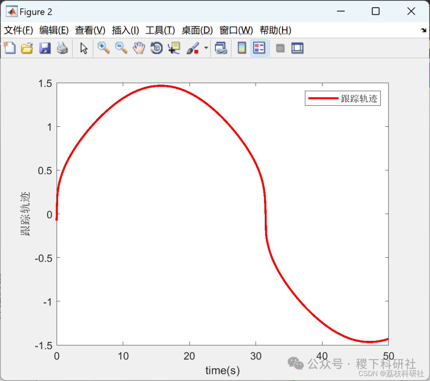
Task: Select the time(s) x-axis label
Action: tap(223, 370)
